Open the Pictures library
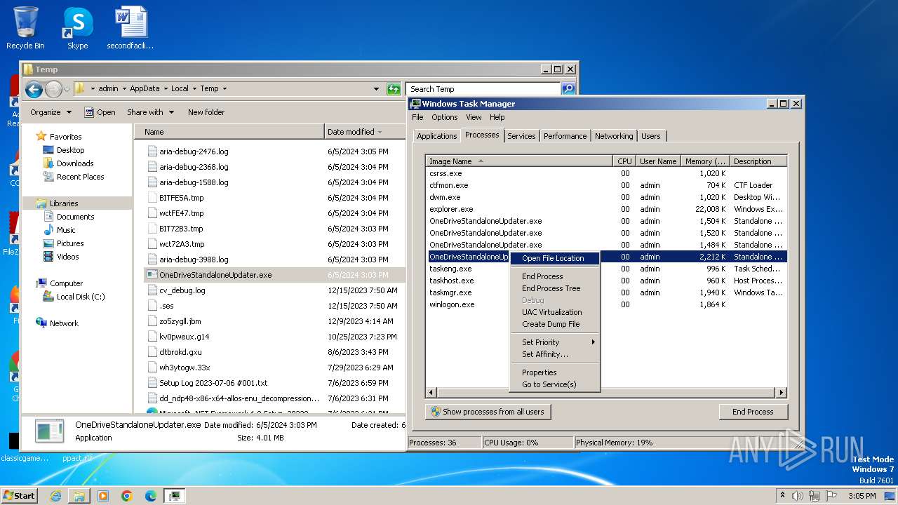This screenshot has height=505, width=898. pos(70,243)
